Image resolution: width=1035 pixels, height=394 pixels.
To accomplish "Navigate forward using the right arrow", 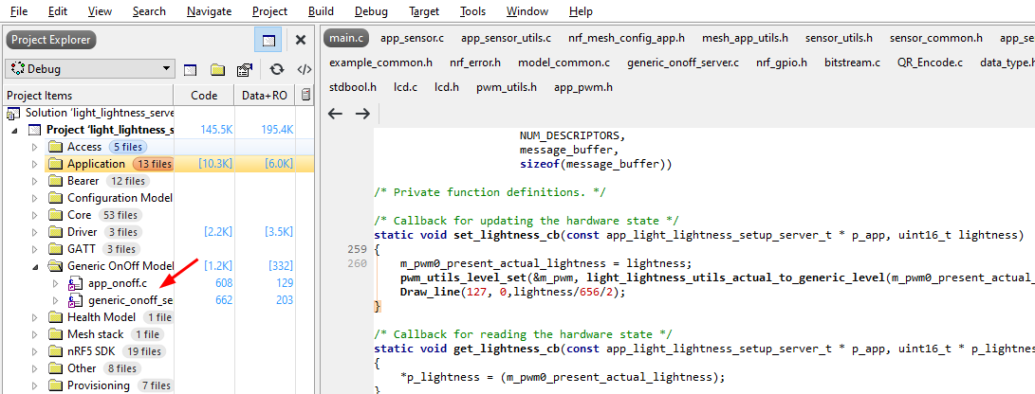I will 362,114.
